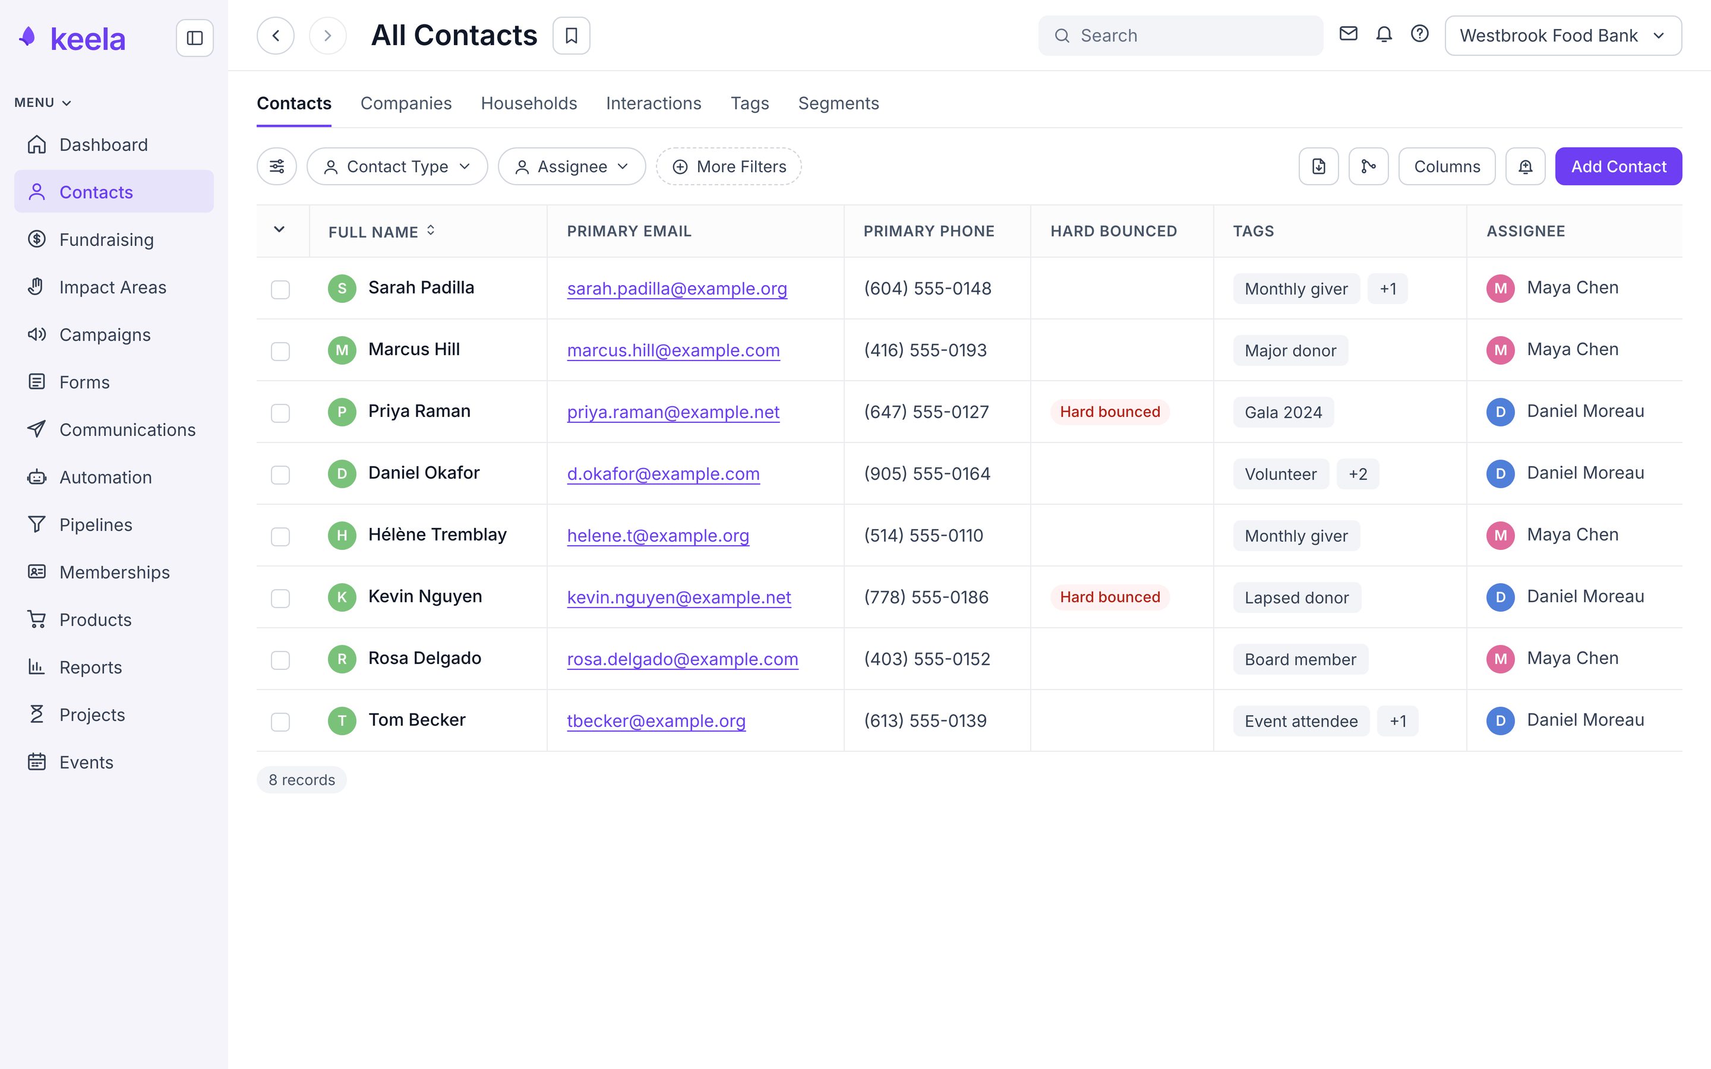Go forward with the right arrow button
The width and height of the screenshot is (1711, 1069).
328,36
